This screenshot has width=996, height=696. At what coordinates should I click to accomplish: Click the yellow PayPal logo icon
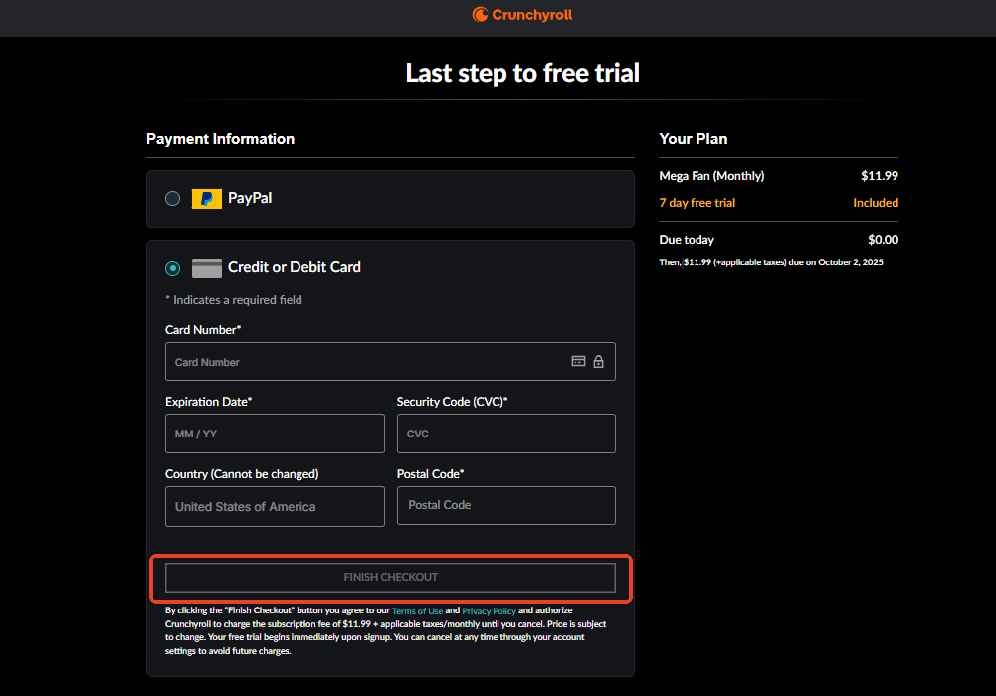tap(207, 199)
